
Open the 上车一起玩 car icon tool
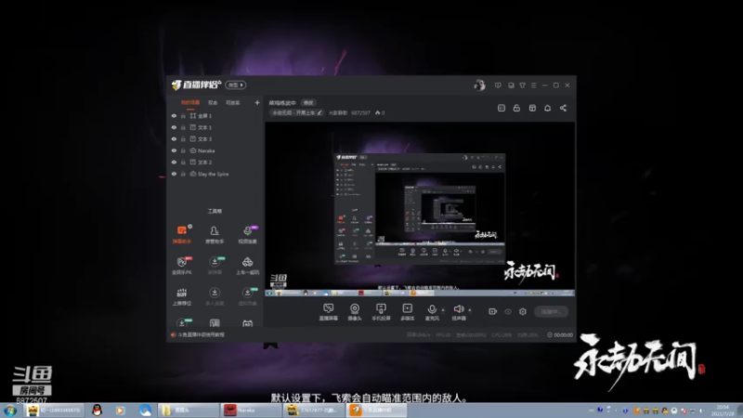pyautogui.click(x=247, y=266)
